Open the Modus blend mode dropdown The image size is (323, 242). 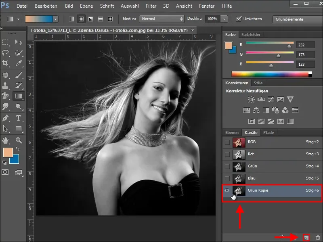(x=161, y=19)
